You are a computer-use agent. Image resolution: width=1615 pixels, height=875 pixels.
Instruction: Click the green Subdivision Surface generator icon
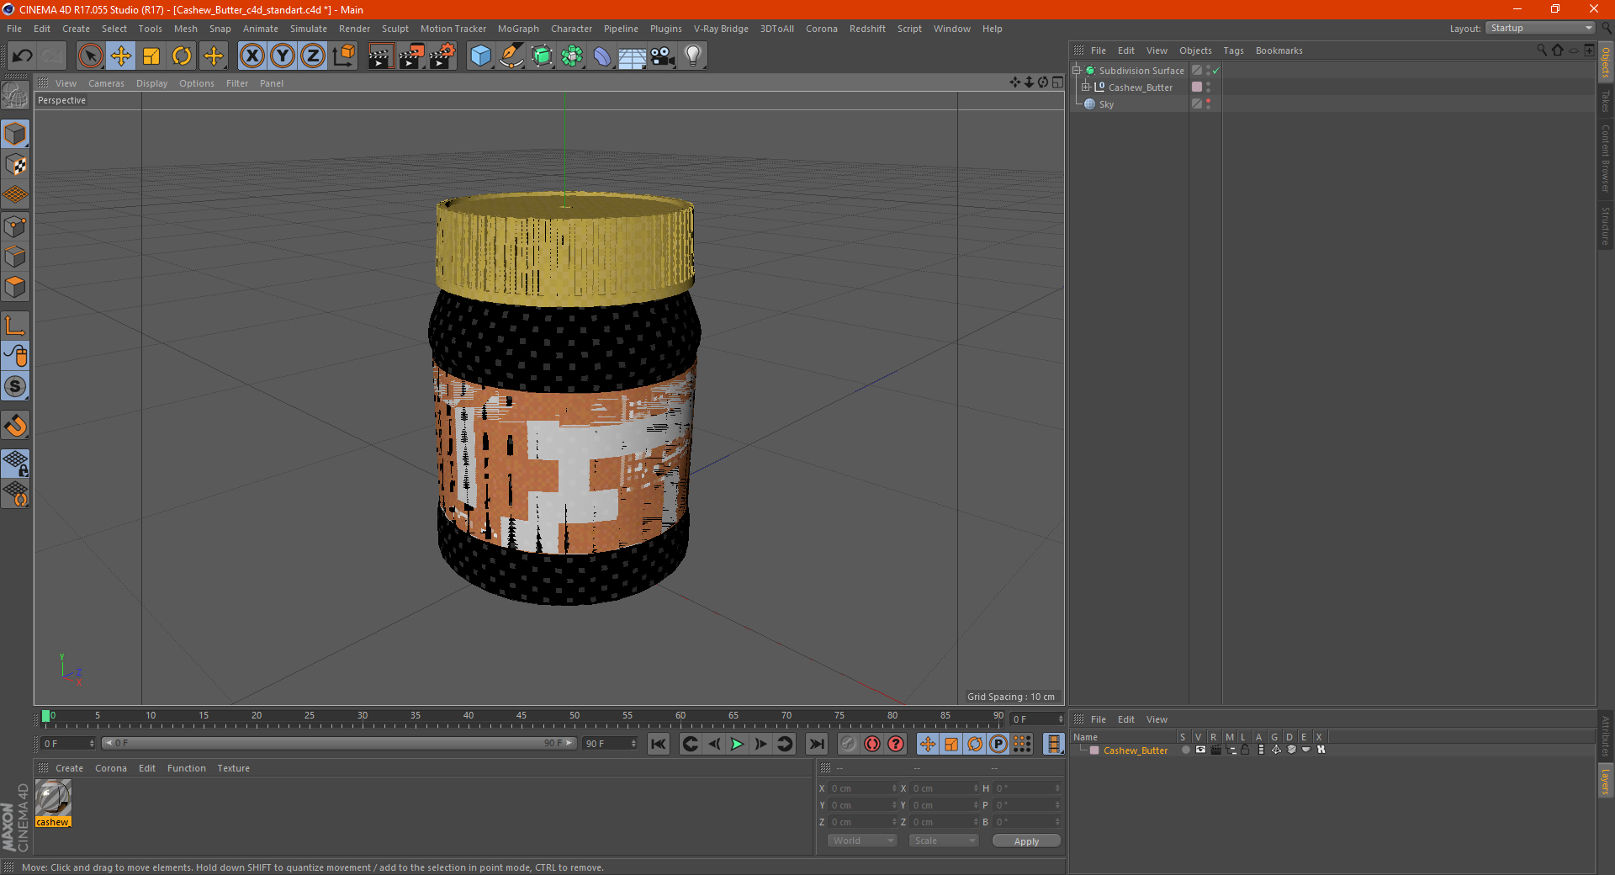pos(543,56)
